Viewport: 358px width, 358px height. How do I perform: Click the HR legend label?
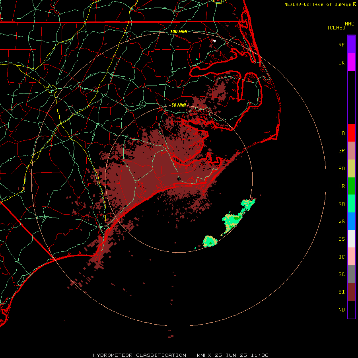[x=342, y=186]
